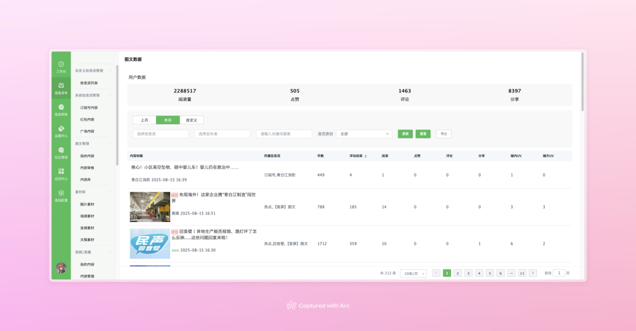The image size is (636, 331).
Task: Open article 布局海外！这家企业携青白江制造
Action: [x=214, y=198]
